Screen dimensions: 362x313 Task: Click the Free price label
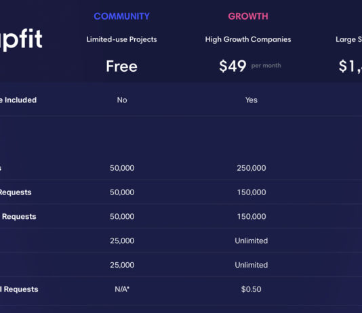pos(121,66)
